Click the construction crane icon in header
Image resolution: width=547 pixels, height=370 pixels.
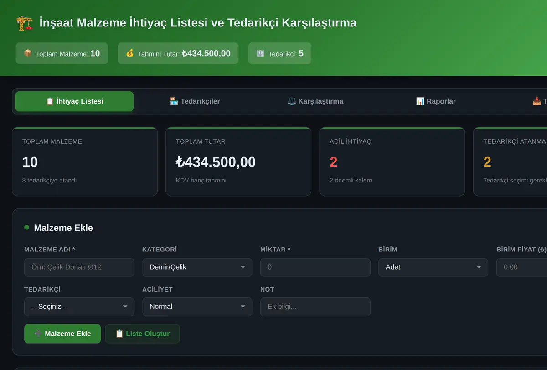click(24, 22)
